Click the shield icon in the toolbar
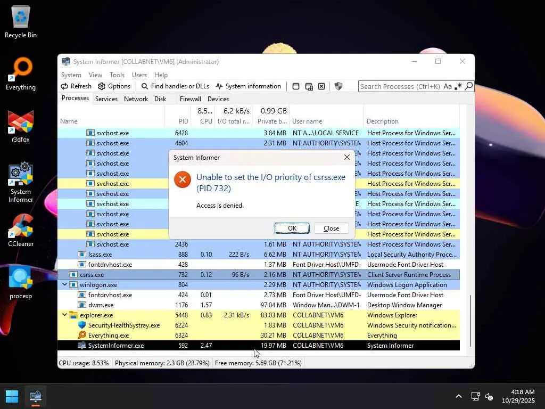The image size is (545, 409). (x=338, y=86)
